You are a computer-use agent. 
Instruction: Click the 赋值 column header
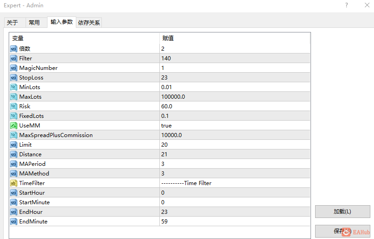(x=235, y=38)
